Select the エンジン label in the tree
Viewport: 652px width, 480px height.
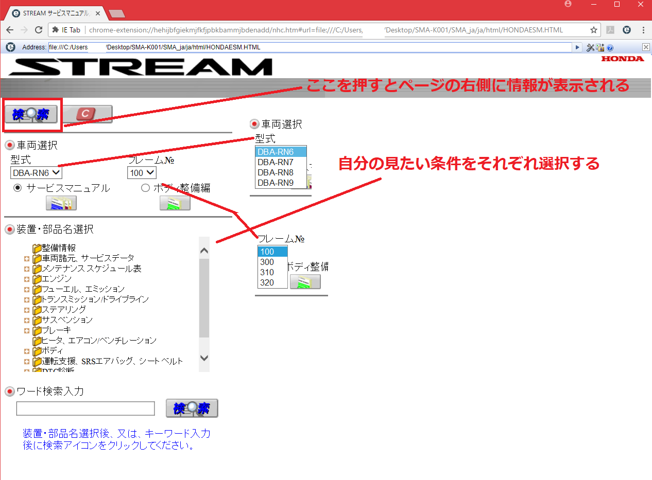(57, 279)
